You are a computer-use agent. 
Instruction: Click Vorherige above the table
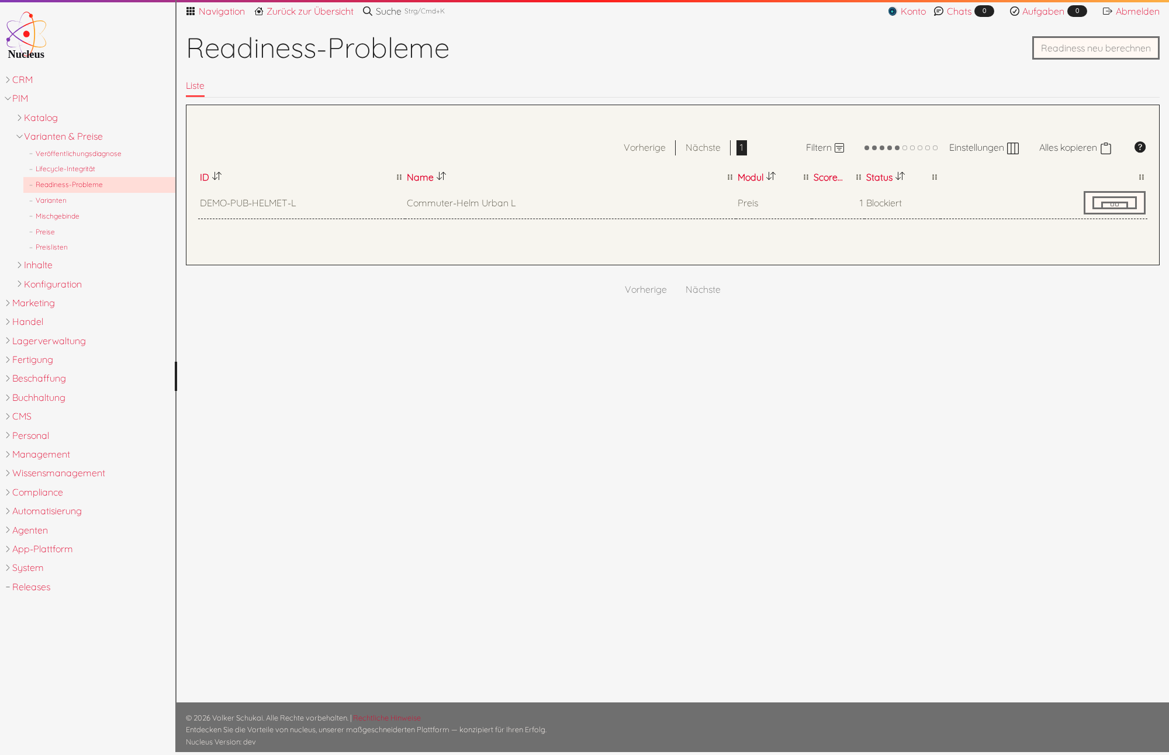(x=644, y=148)
